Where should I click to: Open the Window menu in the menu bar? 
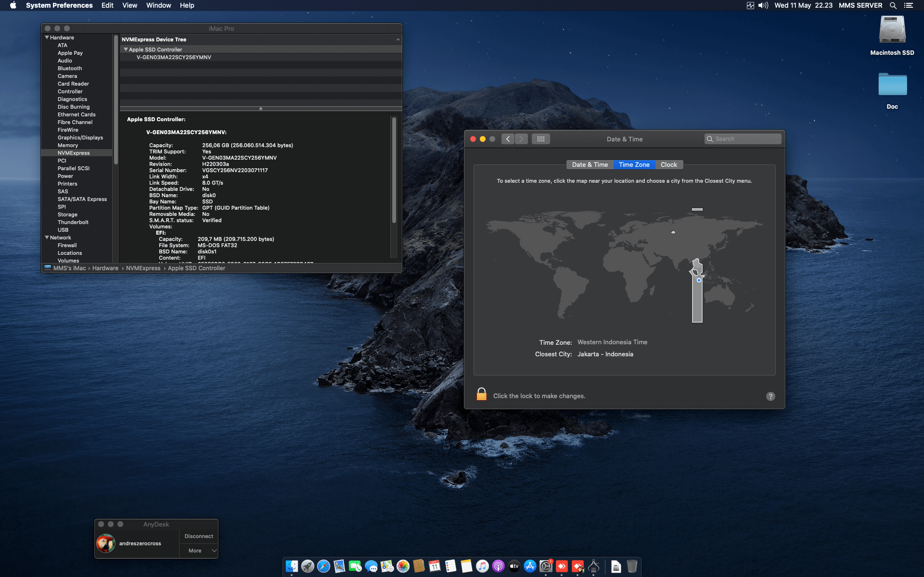(x=158, y=5)
